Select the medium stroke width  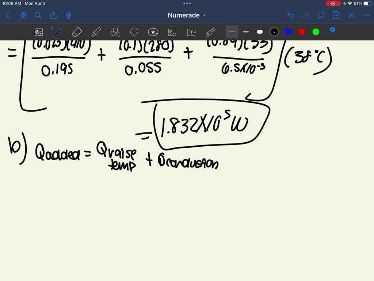click(x=246, y=32)
